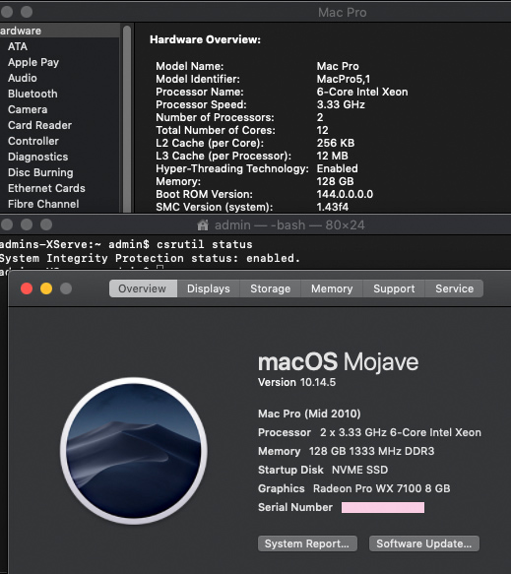Click 'System Integrity Protection status: enabled.' line
Screen dimensions: 511x574
click(150, 258)
